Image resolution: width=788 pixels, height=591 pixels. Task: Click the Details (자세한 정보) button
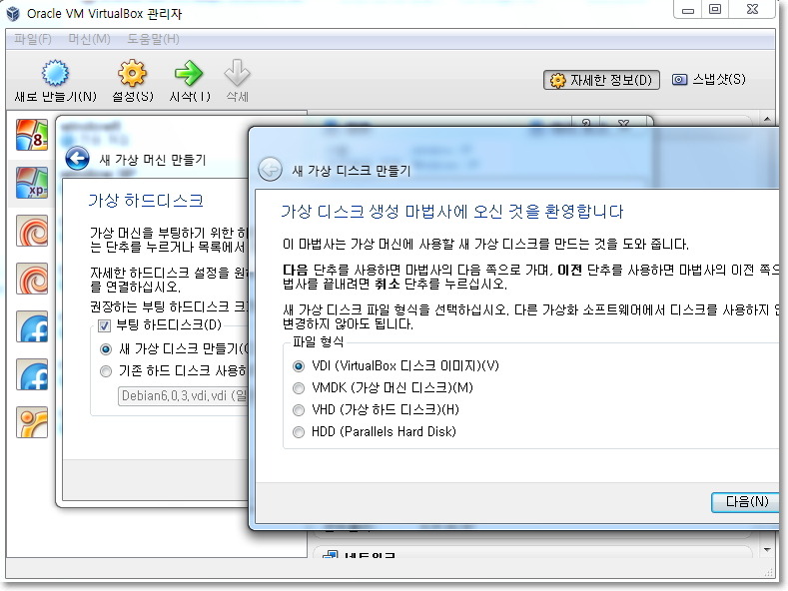(x=601, y=80)
